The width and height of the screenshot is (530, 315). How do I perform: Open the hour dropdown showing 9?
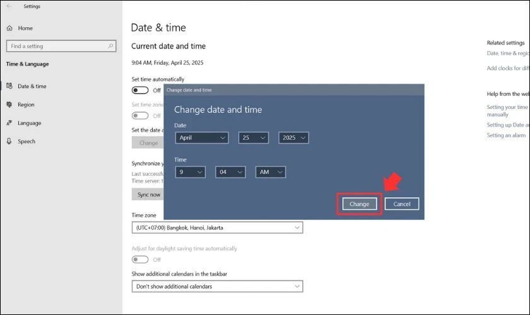coord(191,172)
